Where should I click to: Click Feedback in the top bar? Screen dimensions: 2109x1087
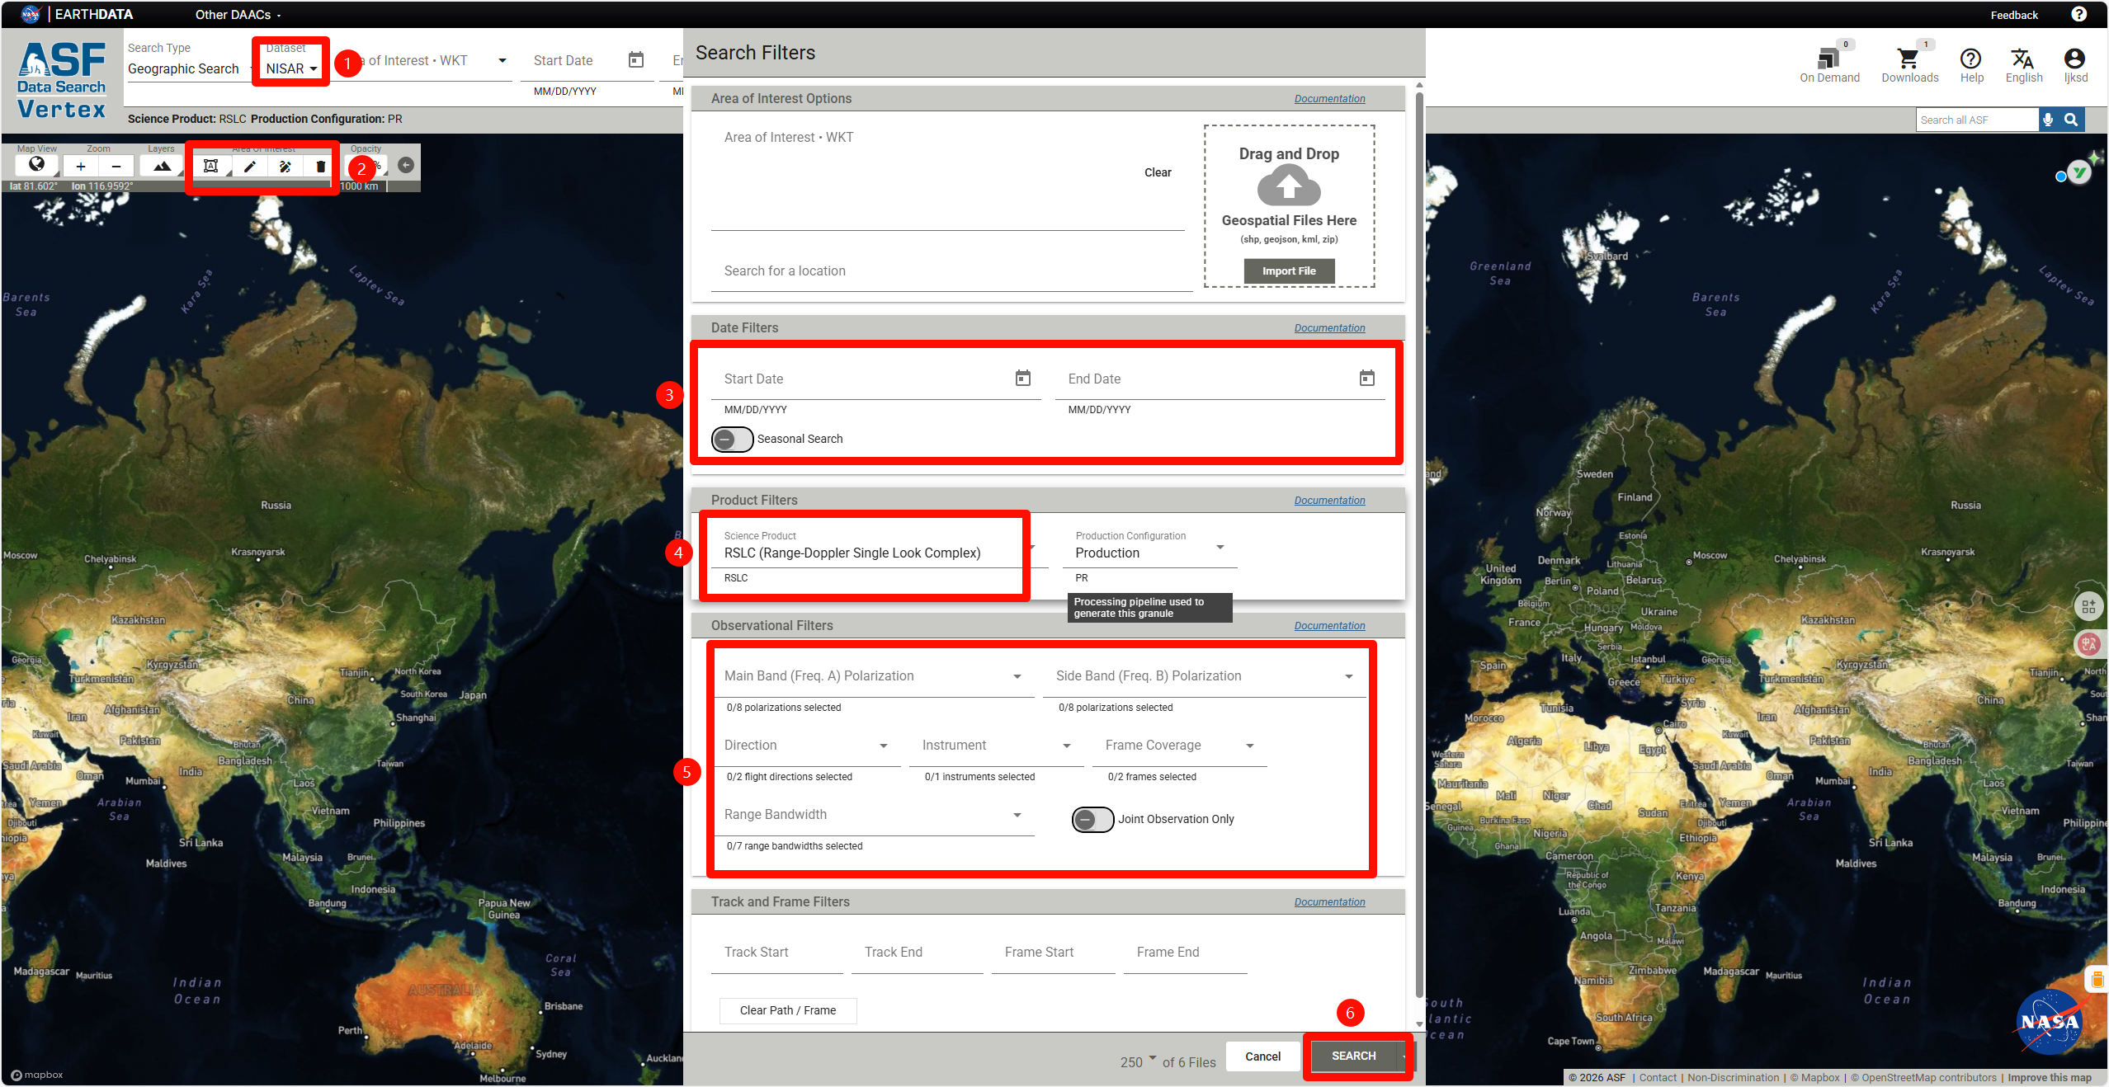pyautogui.click(x=2013, y=15)
